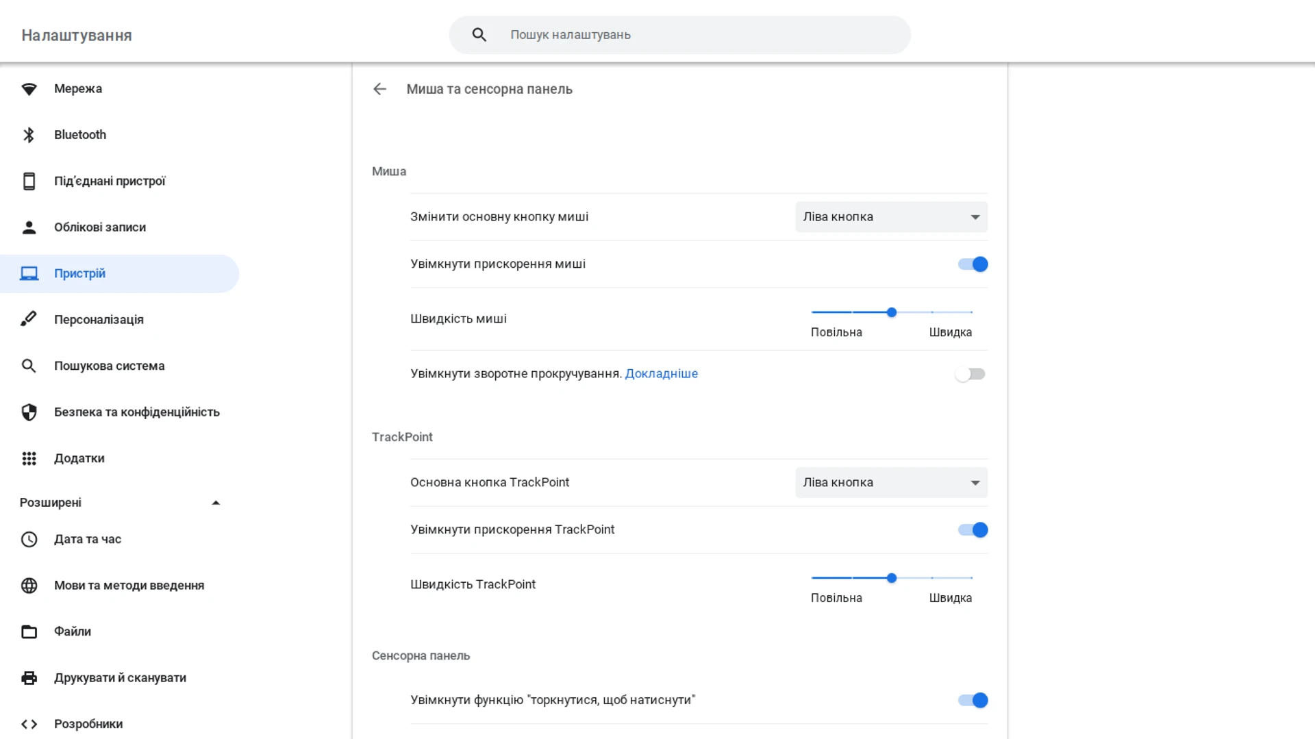Click the Wi-Fi icon for Мережа
Image resolution: width=1315 pixels, height=739 pixels.
[29, 89]
